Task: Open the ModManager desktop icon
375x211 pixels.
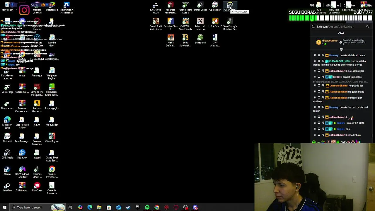Action: [22, 138]
